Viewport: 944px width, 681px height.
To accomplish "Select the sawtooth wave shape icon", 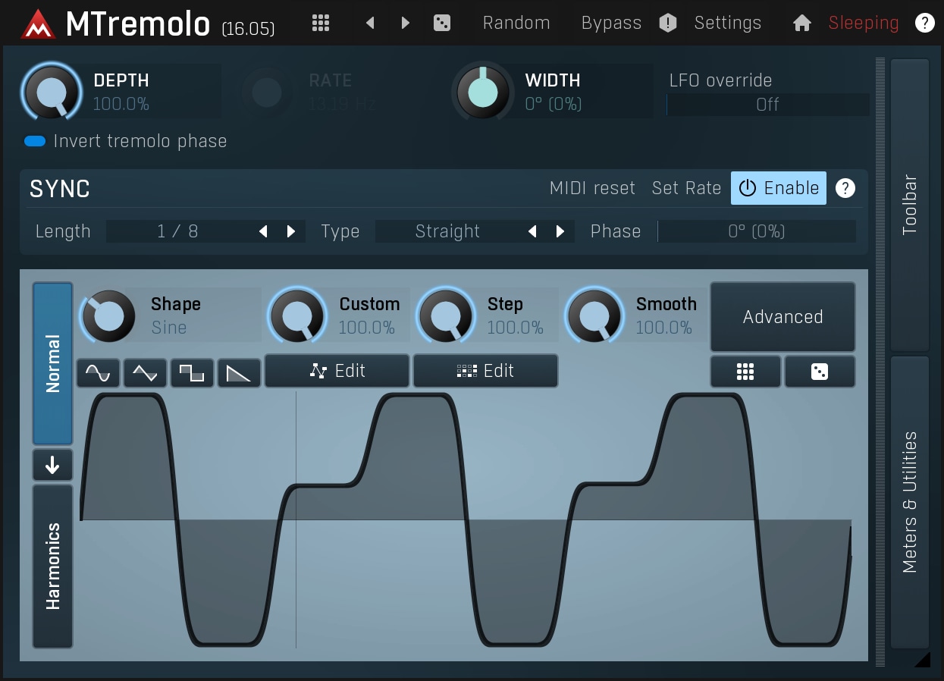I will click(239, 372).
